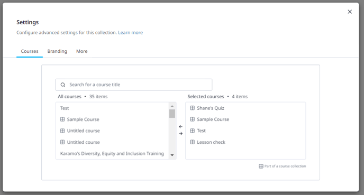Focus the Search for a course title field
The width and height of the screenshot is (364, 195).
(x=134, y=85)
